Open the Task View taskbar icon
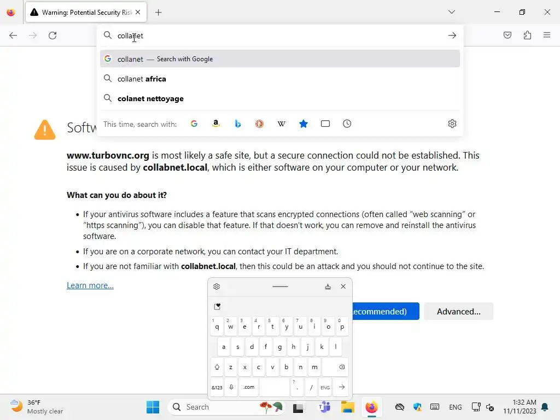The width and height of the screenshot is (560, 420). pyautogui.click(x=298, y=407)
